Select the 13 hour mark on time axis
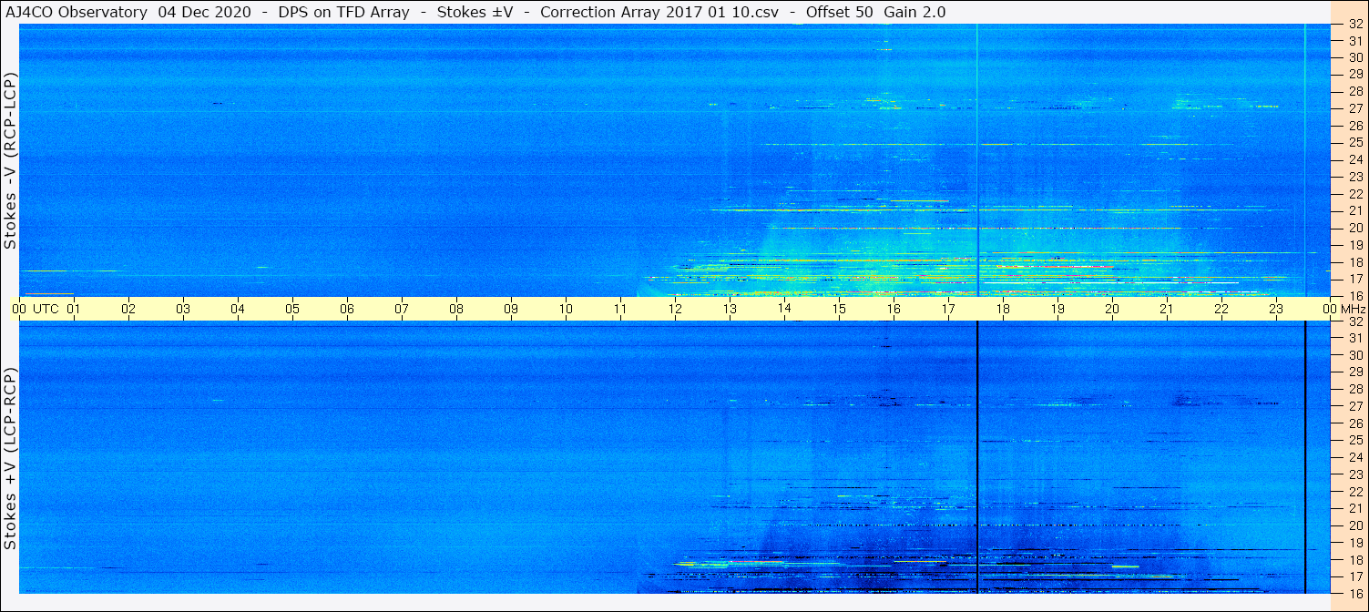Viewport: 1369px width, 612px height. coord(730,309)
